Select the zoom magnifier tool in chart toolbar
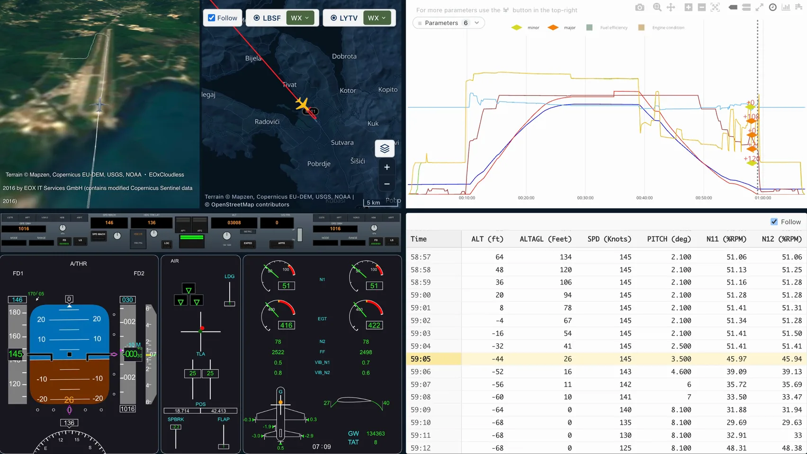Viewport: 807px width, 454px height. pyautogui.click(x=657, y=7)
